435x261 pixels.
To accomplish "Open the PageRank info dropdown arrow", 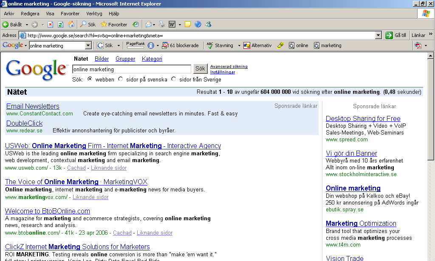I will pos(158,45).
